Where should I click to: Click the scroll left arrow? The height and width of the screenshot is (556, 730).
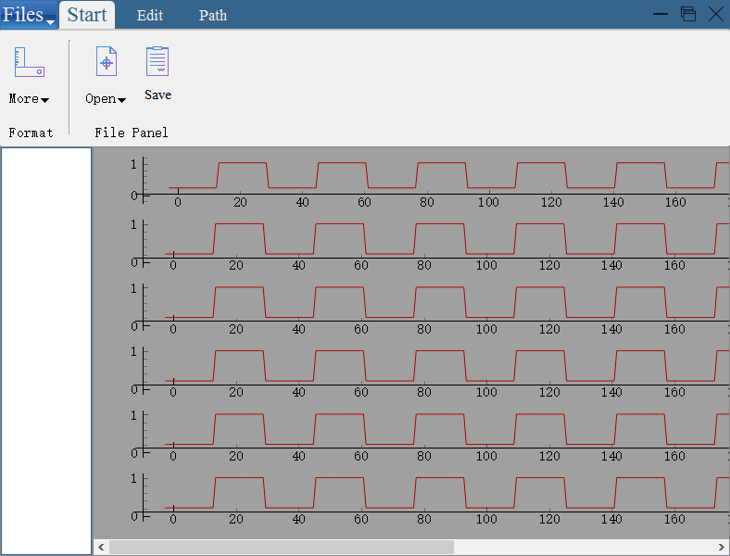(x=101, y=547)
